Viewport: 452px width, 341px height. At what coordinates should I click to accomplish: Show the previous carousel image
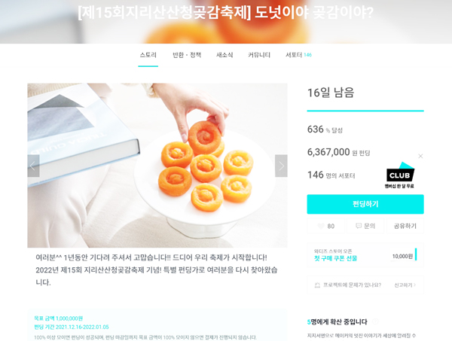coord(33,166)
